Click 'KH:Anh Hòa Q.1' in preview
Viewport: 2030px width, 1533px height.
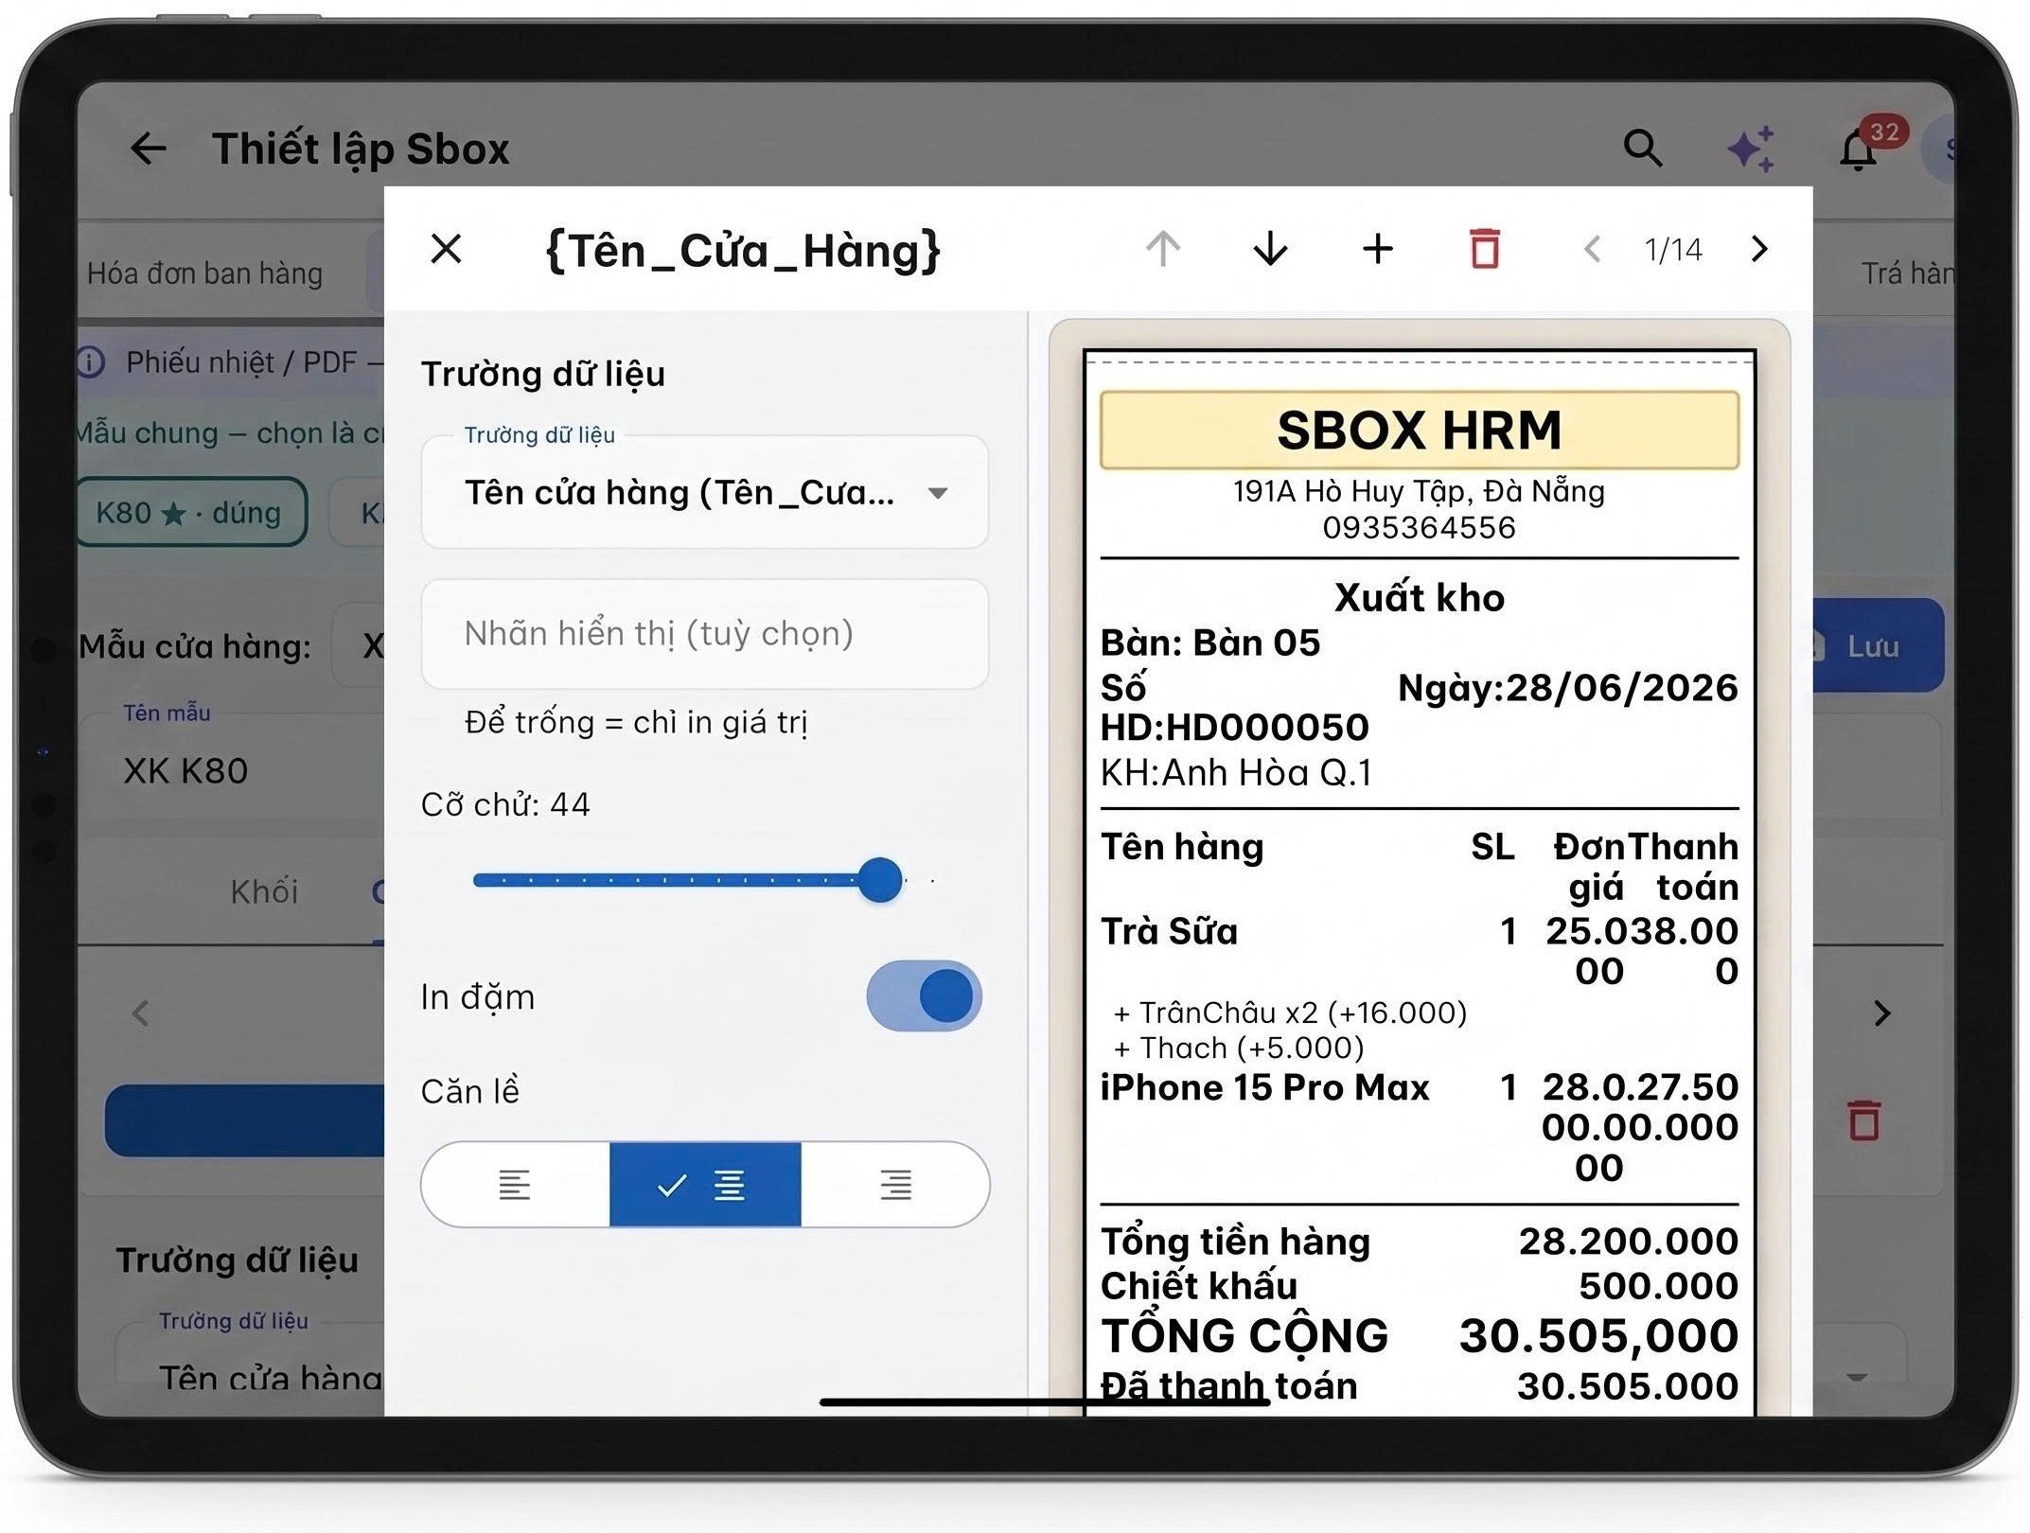pyautogui.click(x=1236, y=773)
